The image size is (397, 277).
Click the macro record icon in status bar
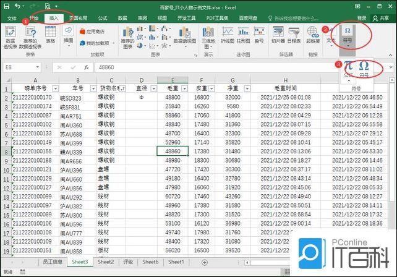point(22,272)
